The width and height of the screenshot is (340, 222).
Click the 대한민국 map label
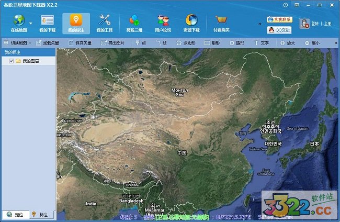click(273, 143)
